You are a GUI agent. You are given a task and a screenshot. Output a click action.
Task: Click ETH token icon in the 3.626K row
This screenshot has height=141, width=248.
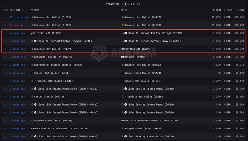pyautogui.click(x=225, y=65)
